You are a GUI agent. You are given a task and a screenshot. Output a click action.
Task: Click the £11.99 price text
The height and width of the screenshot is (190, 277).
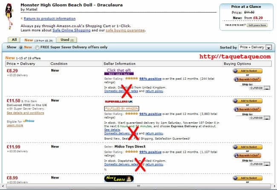[14, 147]
